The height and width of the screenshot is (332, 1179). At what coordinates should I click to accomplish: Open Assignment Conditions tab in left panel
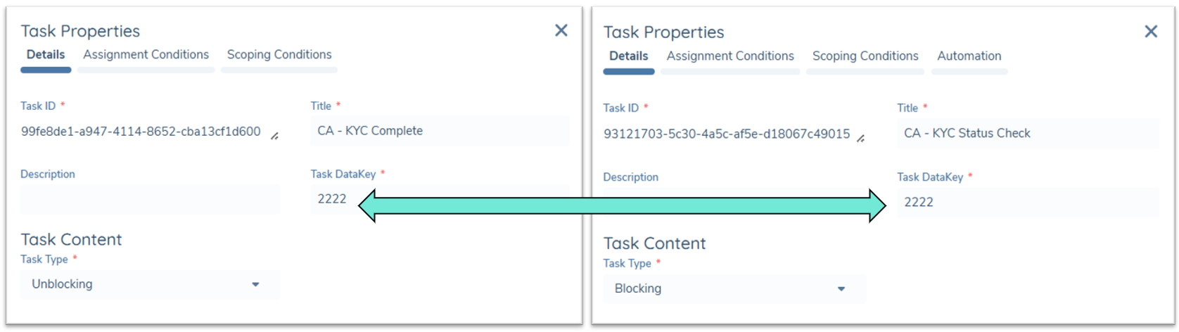point(146,55)
